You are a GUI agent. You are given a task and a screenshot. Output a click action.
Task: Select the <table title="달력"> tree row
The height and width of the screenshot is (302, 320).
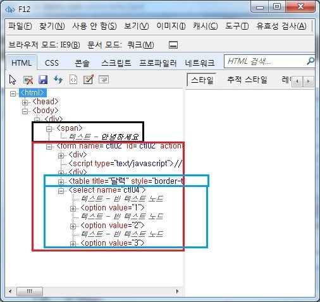pos(126,181)
